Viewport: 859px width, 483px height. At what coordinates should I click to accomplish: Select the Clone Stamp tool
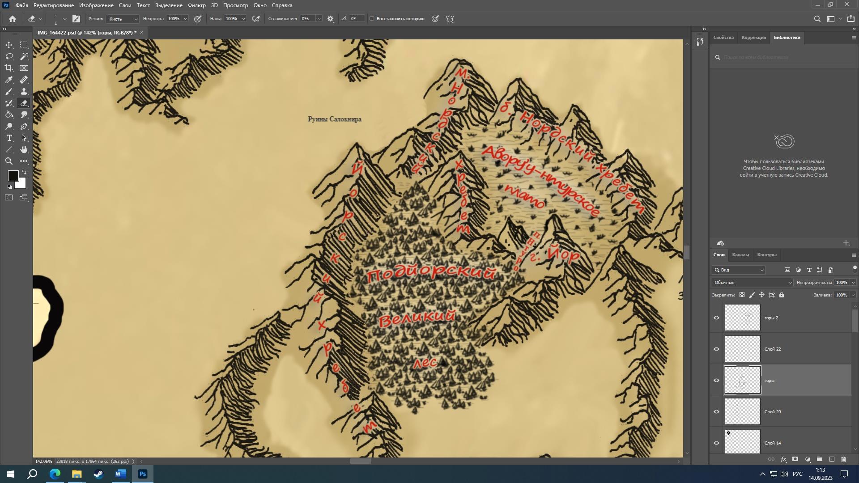[24, 91]
